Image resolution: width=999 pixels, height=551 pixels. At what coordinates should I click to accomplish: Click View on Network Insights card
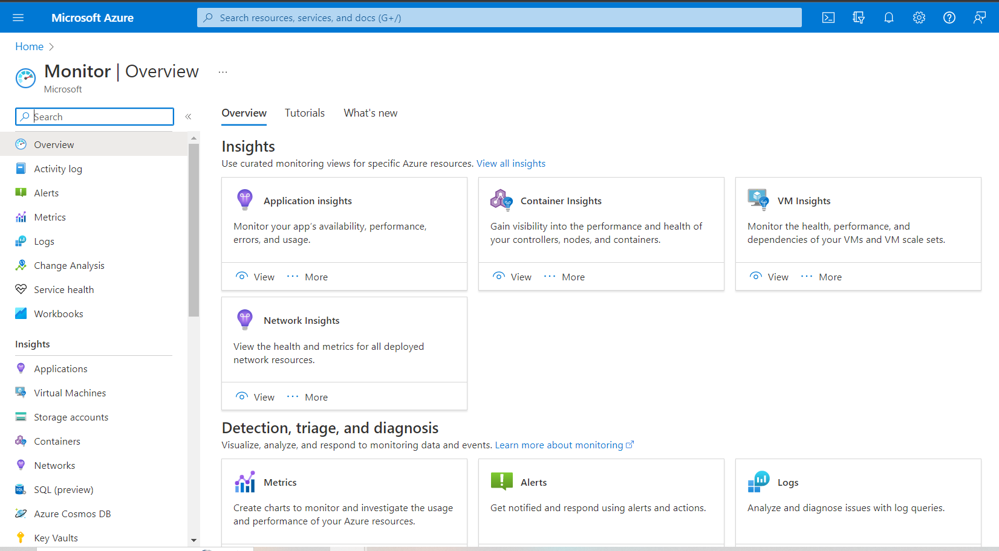(255, 397)
